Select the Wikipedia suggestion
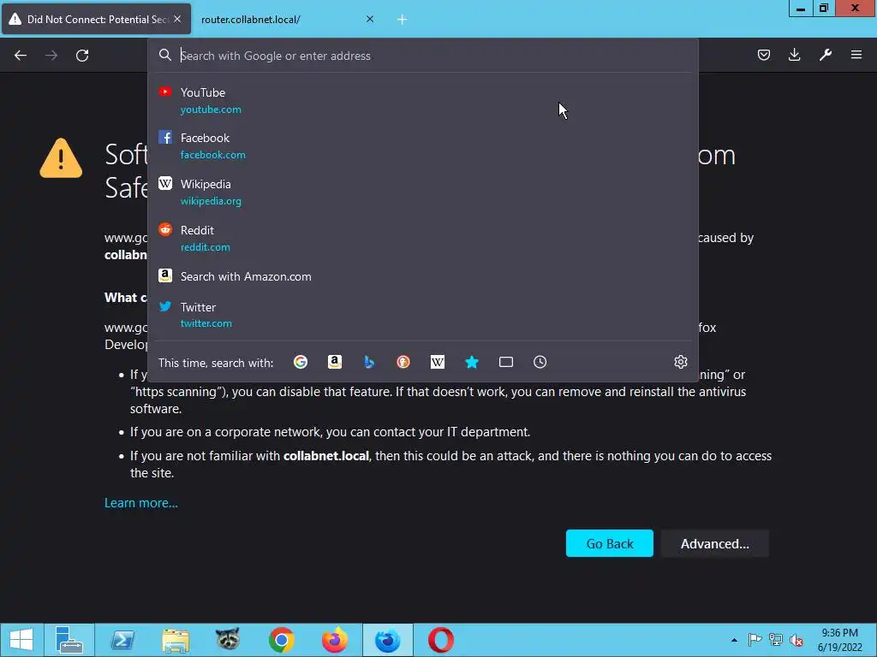The image size is (877, 657). coord(423,192)
